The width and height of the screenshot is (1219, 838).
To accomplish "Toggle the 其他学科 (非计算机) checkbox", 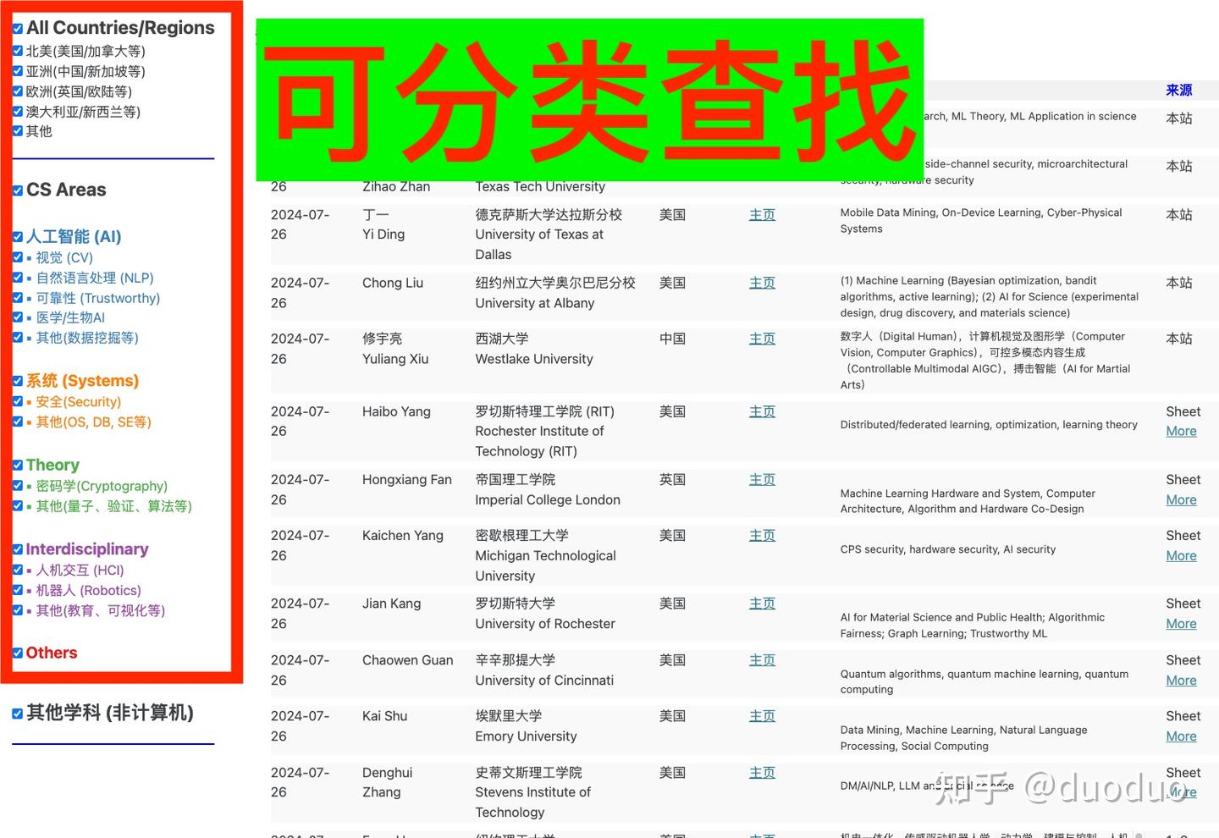I will (17, 713).
